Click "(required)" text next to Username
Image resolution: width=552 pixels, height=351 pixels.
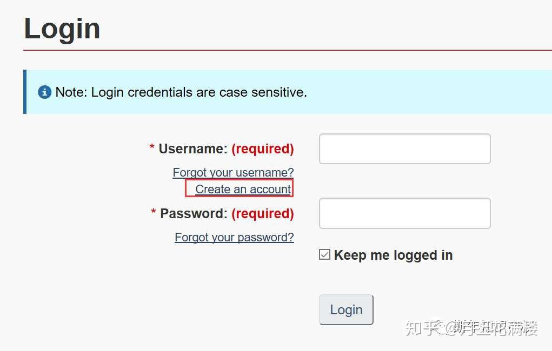coord(262,148)
